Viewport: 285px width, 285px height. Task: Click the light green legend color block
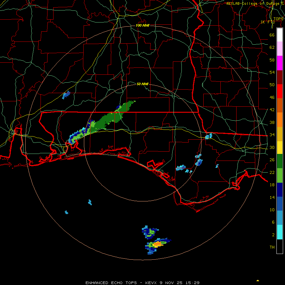pyautogui.click(x=280, y=175)
